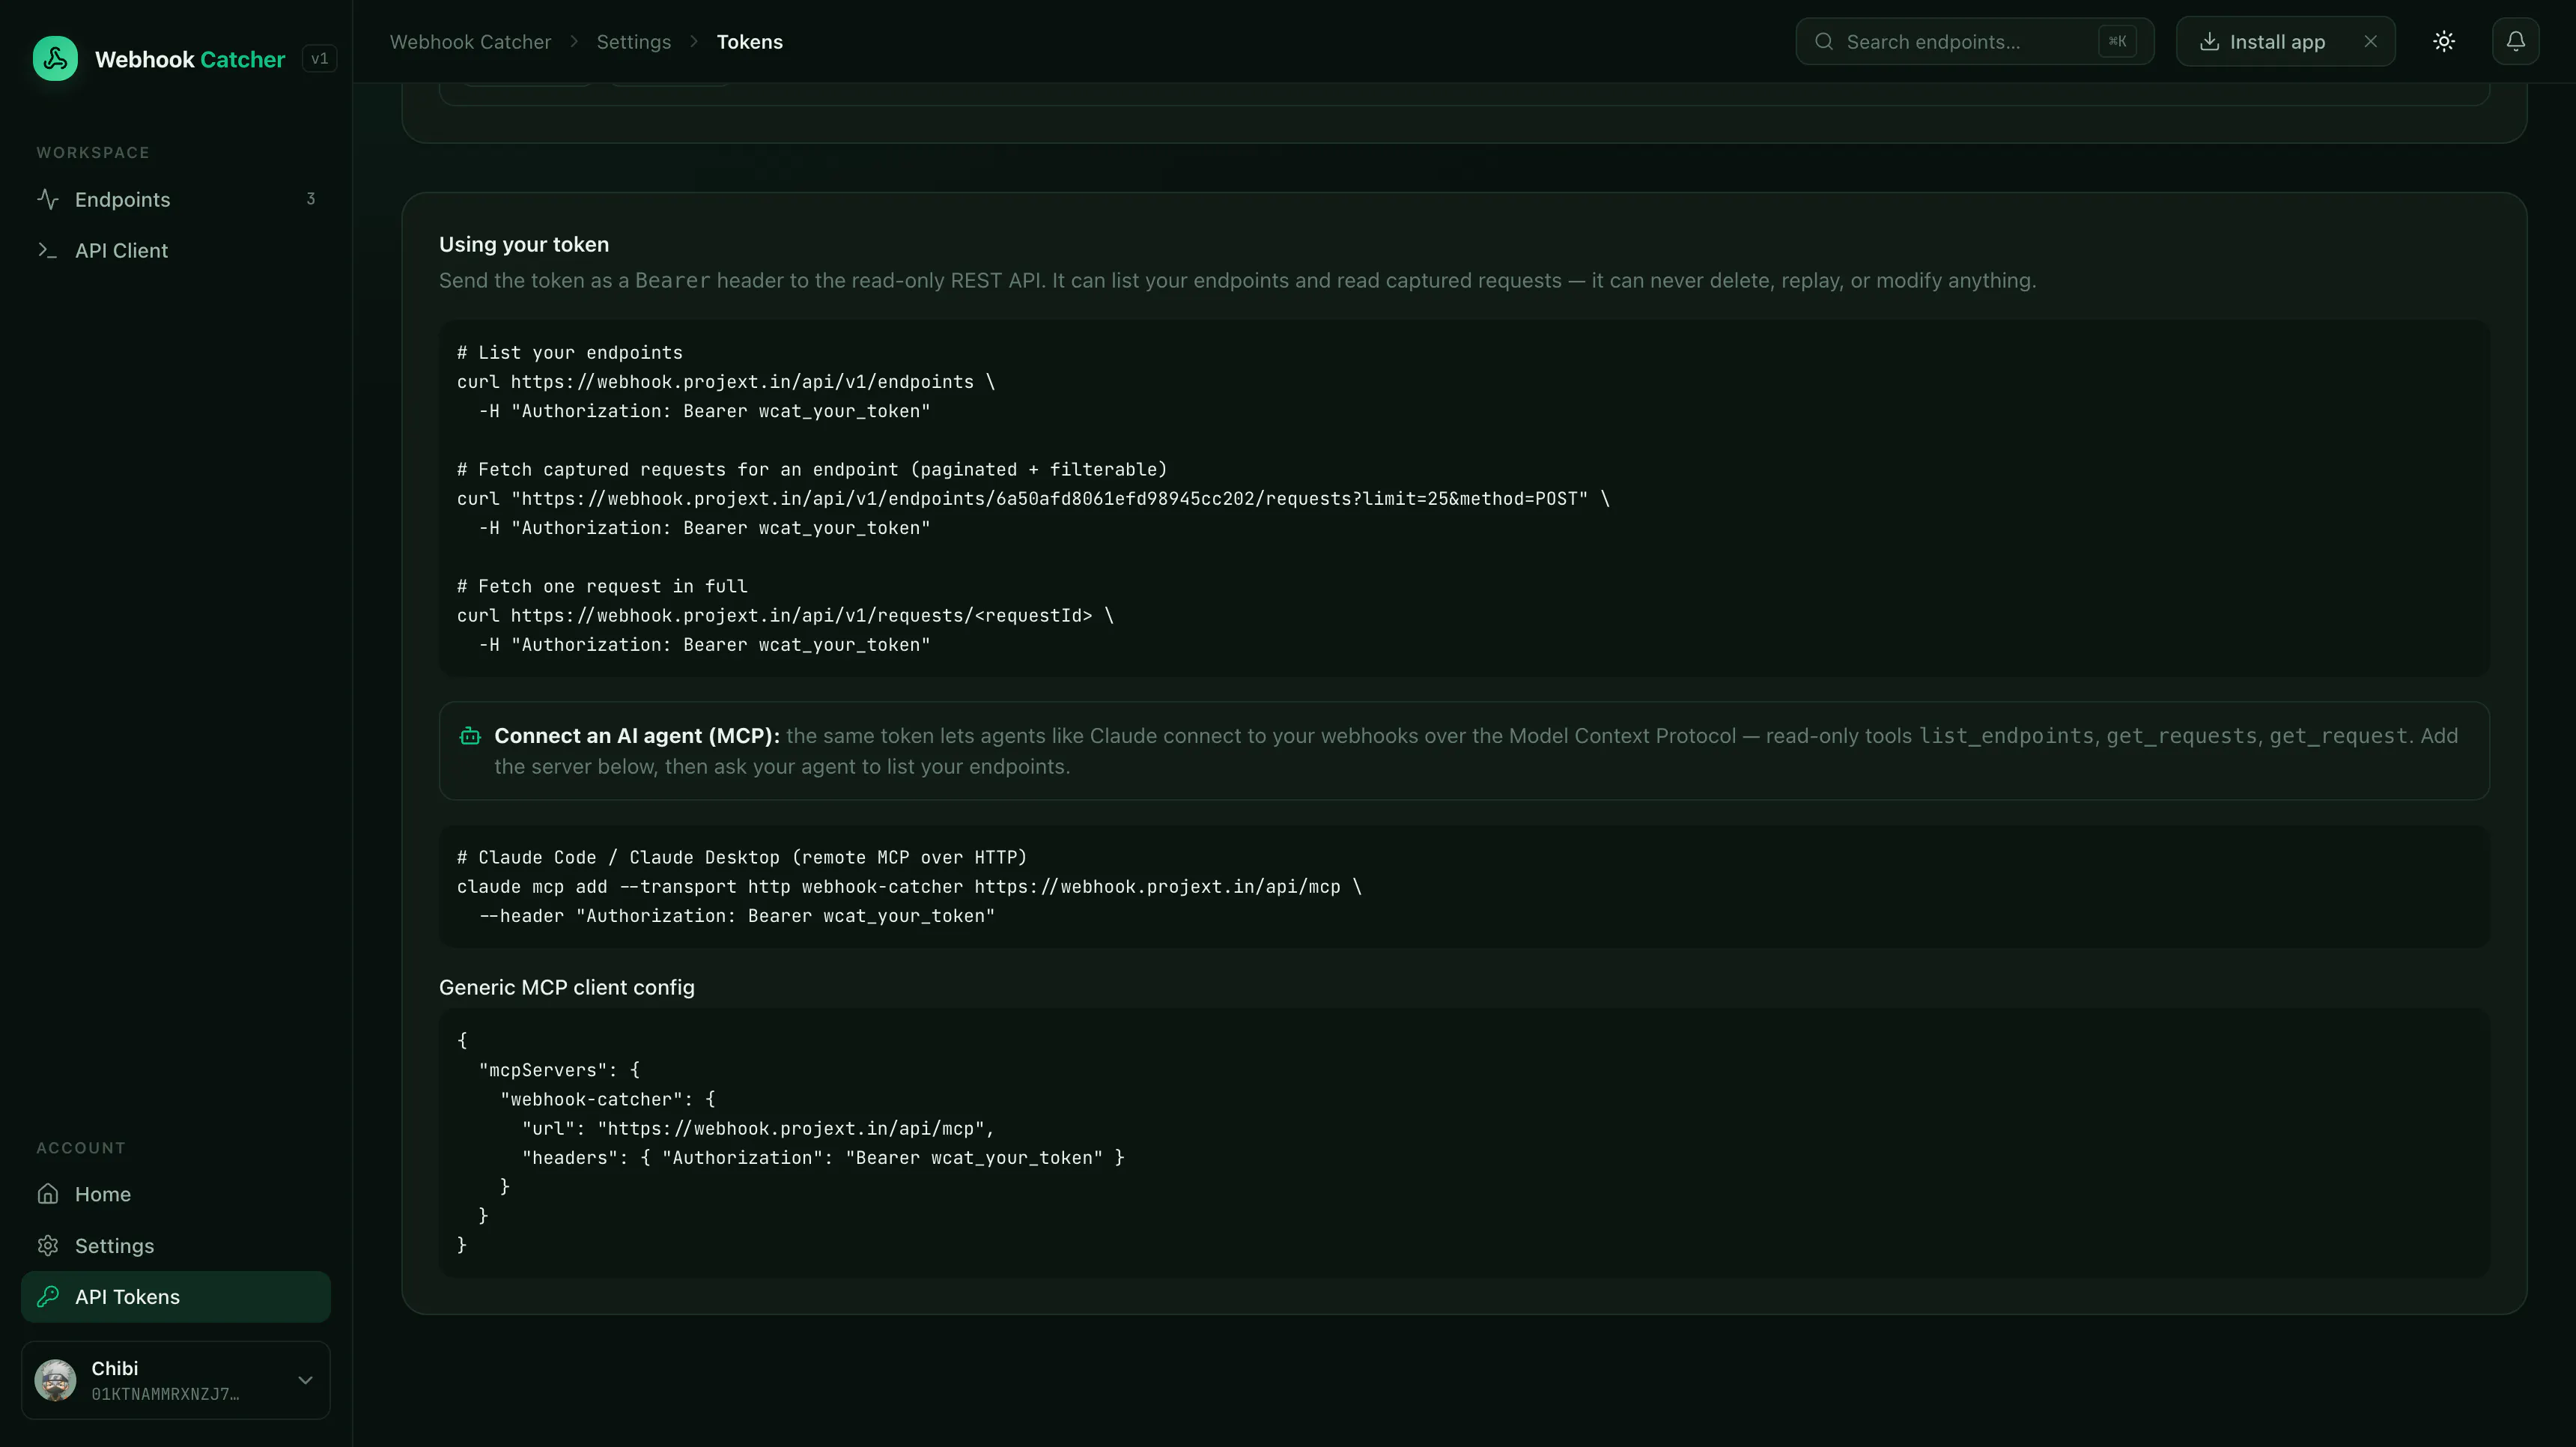Image resolution: width=2576 pixels, height=1447 pixels.
Task: Click the "headers" JSON line
Action: point(822,1157)
